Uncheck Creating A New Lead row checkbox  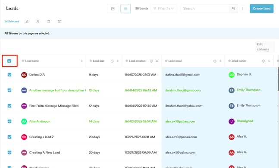[x=9, y=152]
